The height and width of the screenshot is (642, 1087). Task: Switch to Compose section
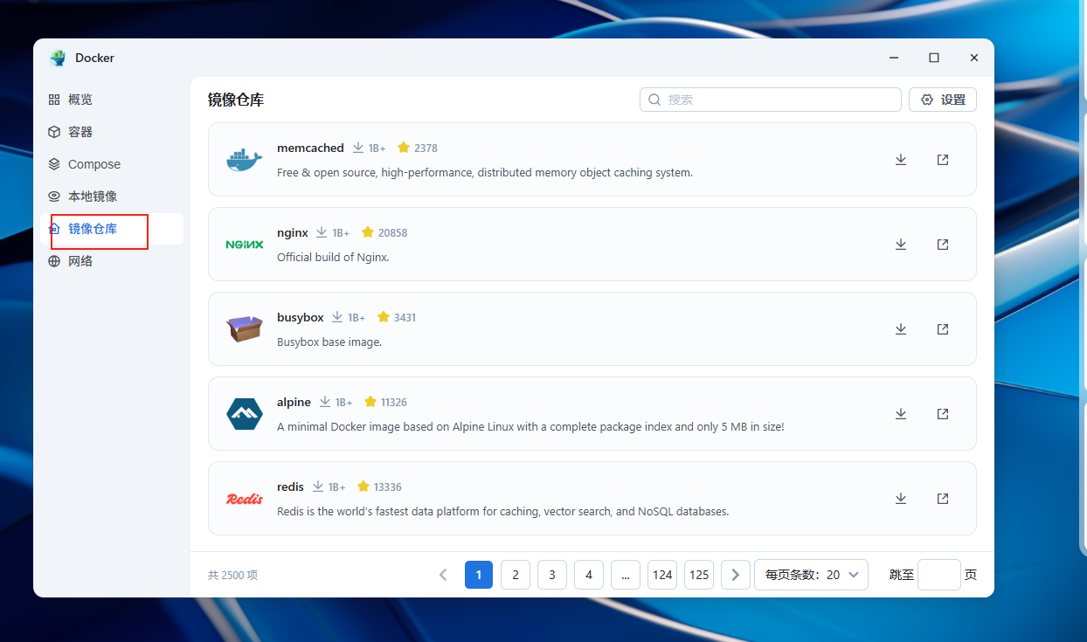112,164
